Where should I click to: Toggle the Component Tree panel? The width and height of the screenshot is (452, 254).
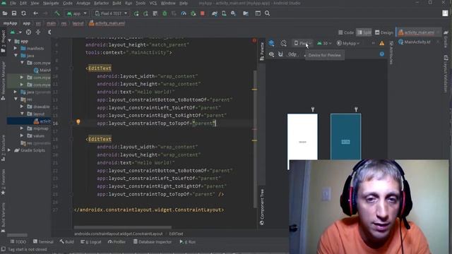click(x=262, y=207)
